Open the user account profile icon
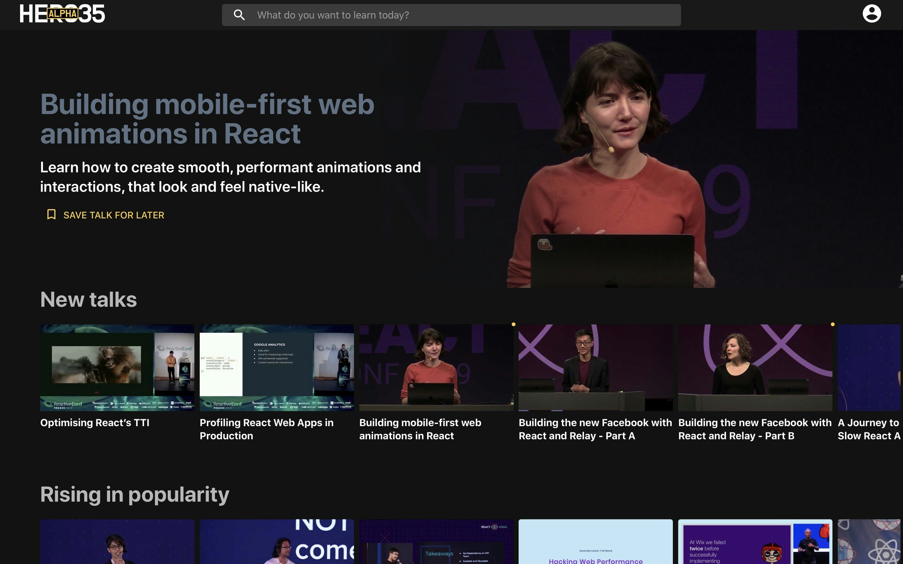903x564 pixels. 871,14
